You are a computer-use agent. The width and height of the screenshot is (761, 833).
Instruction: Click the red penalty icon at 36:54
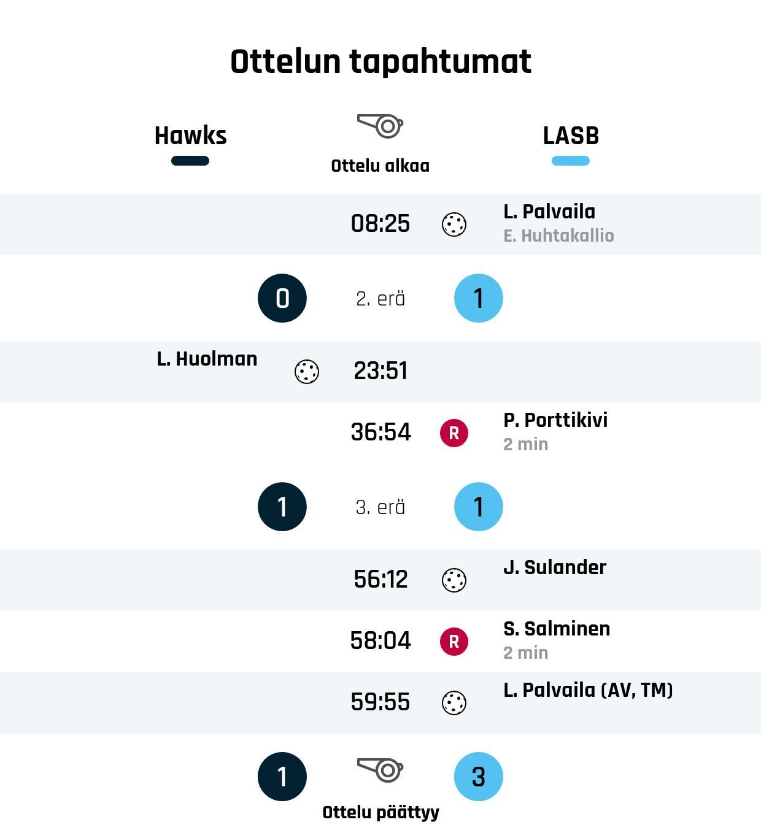pyautogui.click(x=454, y=433)
